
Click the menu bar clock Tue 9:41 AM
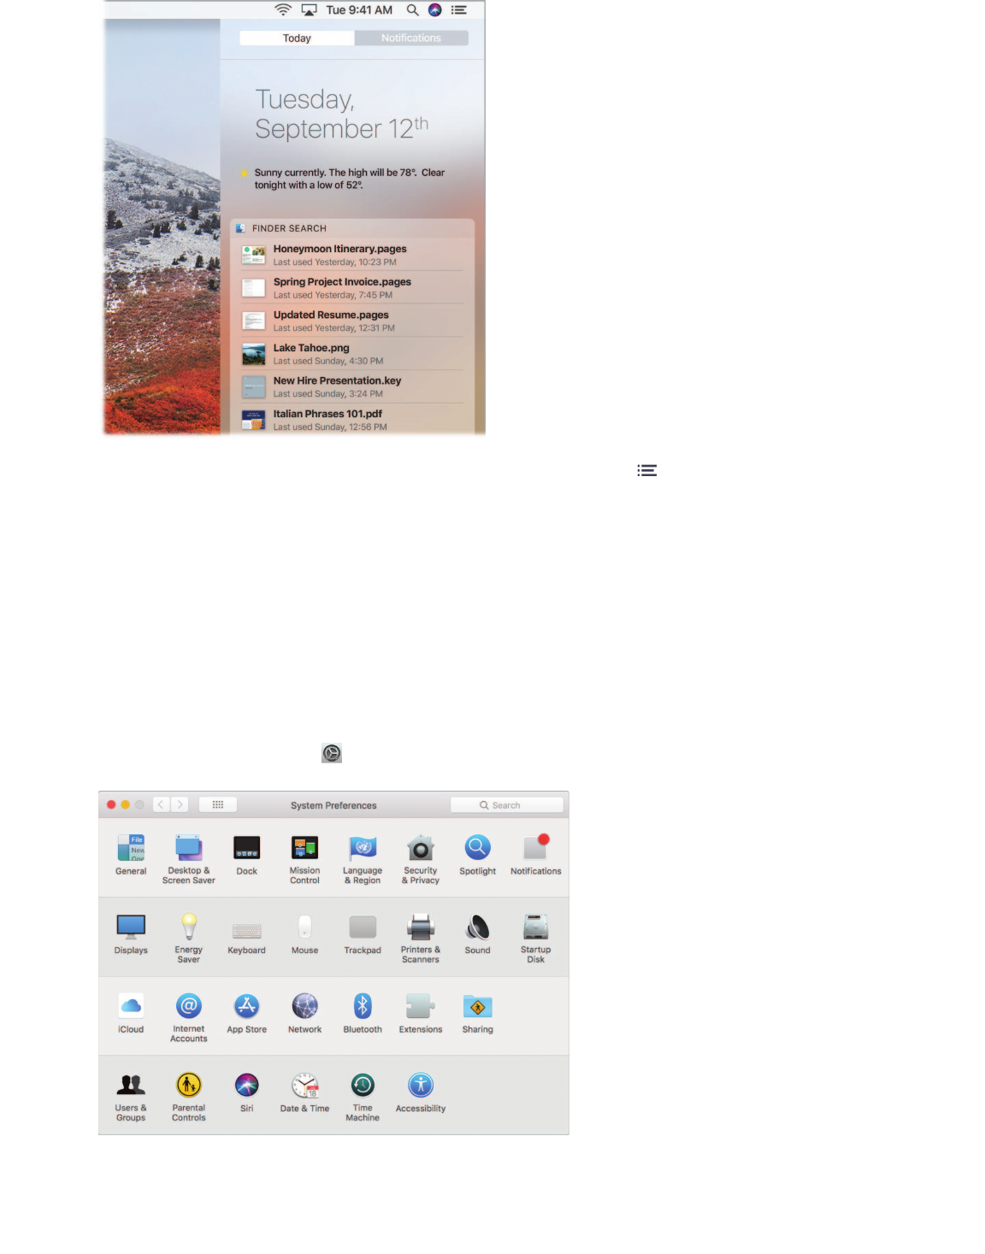pos(359,9)
